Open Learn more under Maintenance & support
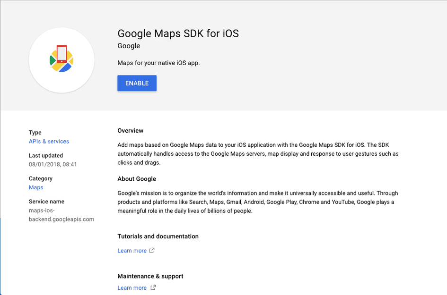The image size is (447, 295). coord(132,287)
